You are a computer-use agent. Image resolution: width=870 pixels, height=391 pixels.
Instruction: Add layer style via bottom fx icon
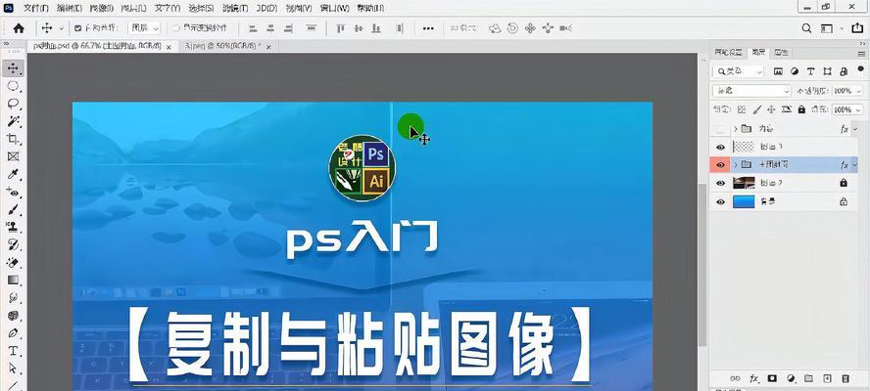point(754,379)
